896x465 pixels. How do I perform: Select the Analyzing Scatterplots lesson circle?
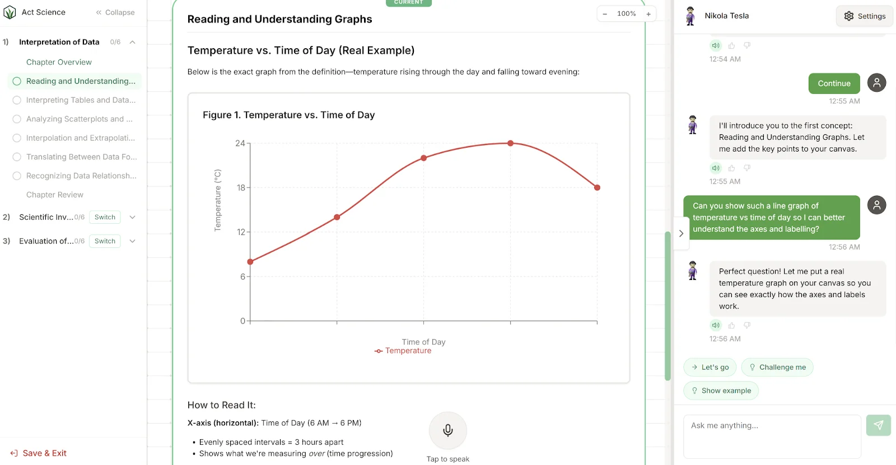click(x=16, y=119)
